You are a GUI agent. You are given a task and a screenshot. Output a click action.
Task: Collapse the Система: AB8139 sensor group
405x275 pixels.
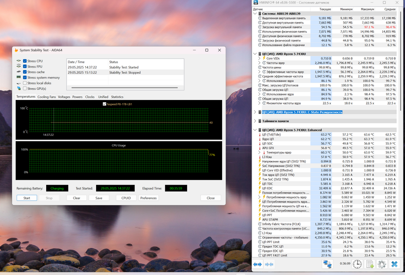tap(255, 13)
